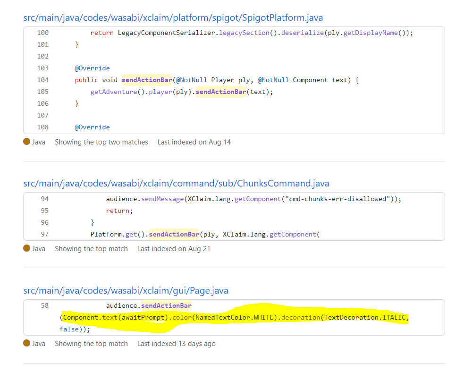This screenshot has height=372, width=464.
Task: Click line number 107 in SpigotPlatform.java
Action: point(43,116)
